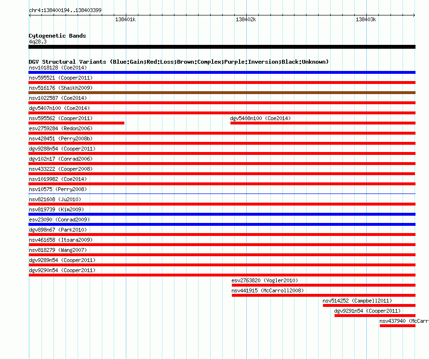
Task: Select esv2763820 (Vogler2010) variant label
Action: coord(265,280)
